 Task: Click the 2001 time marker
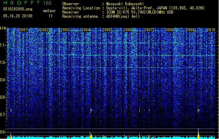[23, 30]
